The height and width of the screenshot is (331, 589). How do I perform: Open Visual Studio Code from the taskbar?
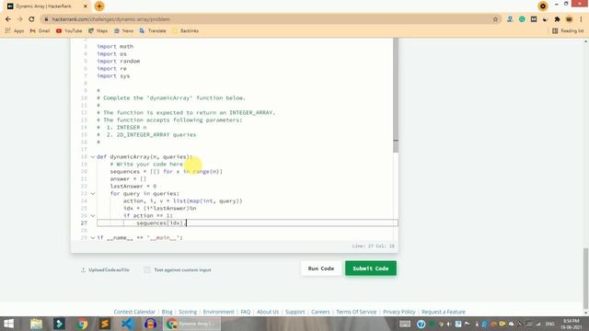coord(128,324)
